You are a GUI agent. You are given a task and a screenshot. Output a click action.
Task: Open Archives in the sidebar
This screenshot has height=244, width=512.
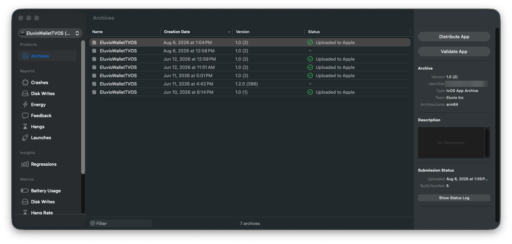47,56
